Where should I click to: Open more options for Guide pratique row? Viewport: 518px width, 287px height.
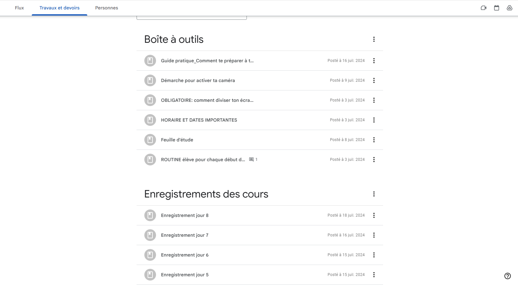tap(374, 61)
